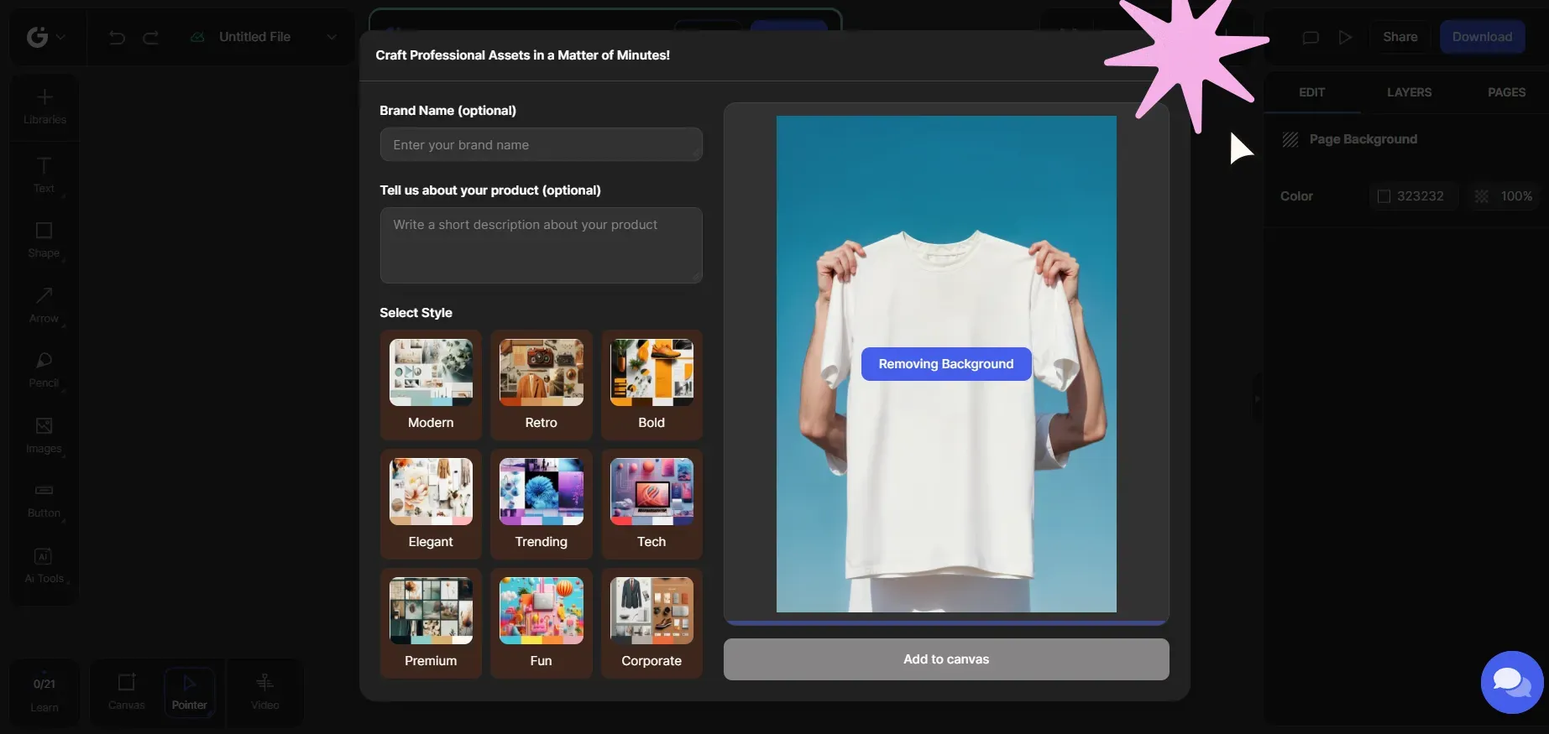Click the product description text area

[542, 245]
